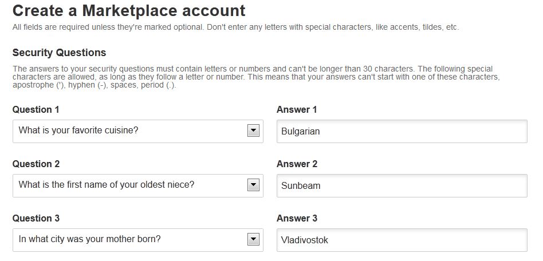Click the word 'Bulgarian' in Answer 1
Viewport: 543px width, 261px height.
click(300, 131)
